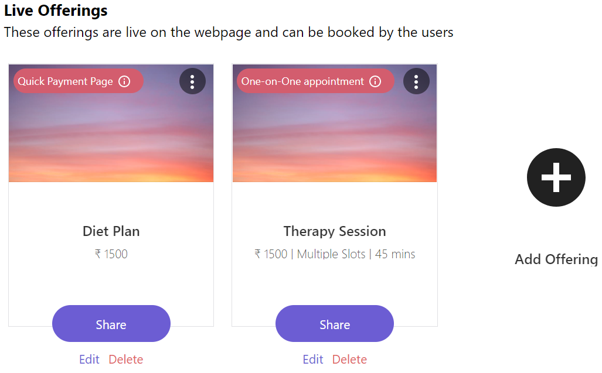Open three-dot menu on Therapy Session card

point(416,81)
